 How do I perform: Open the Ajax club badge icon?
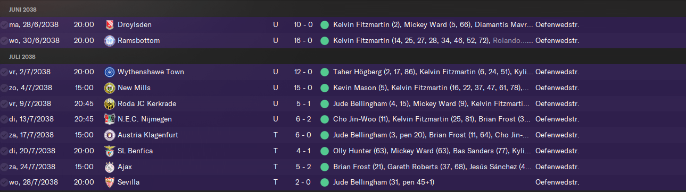coord(110,167)
